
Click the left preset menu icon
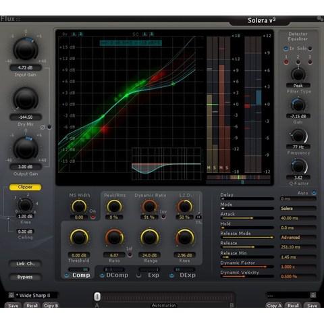click(x=11, y=295)
